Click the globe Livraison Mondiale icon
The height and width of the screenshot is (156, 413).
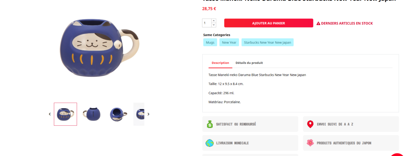point(210,143)
